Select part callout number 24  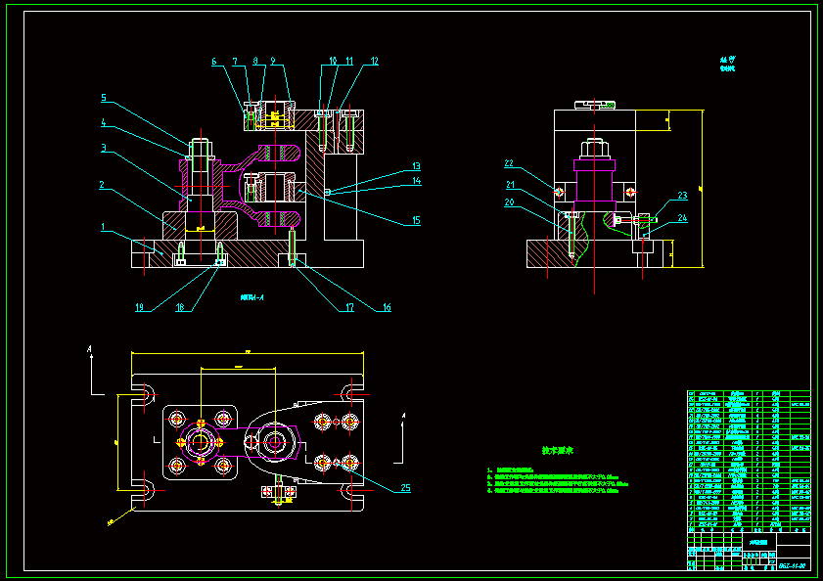[682, 218]
